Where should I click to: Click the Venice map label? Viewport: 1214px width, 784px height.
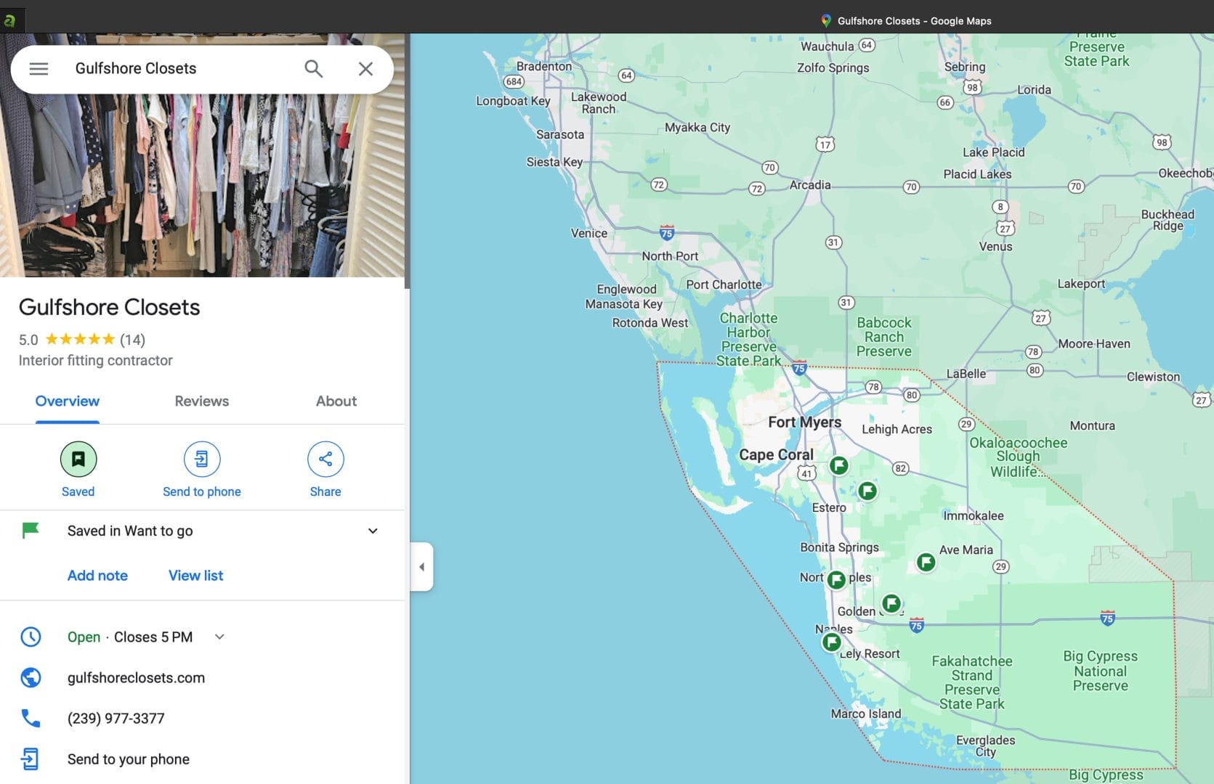tap(589, 234)
